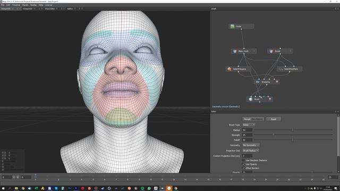Click the Wrapping node label
Screen dimensions: 340x191
[266, 82]
